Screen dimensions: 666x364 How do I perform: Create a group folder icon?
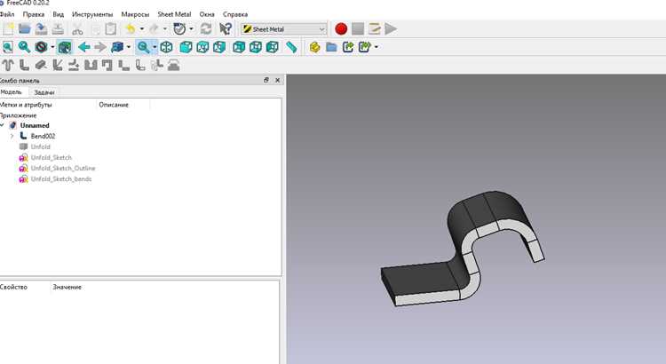pyautogui.click(x=331, y=47)
